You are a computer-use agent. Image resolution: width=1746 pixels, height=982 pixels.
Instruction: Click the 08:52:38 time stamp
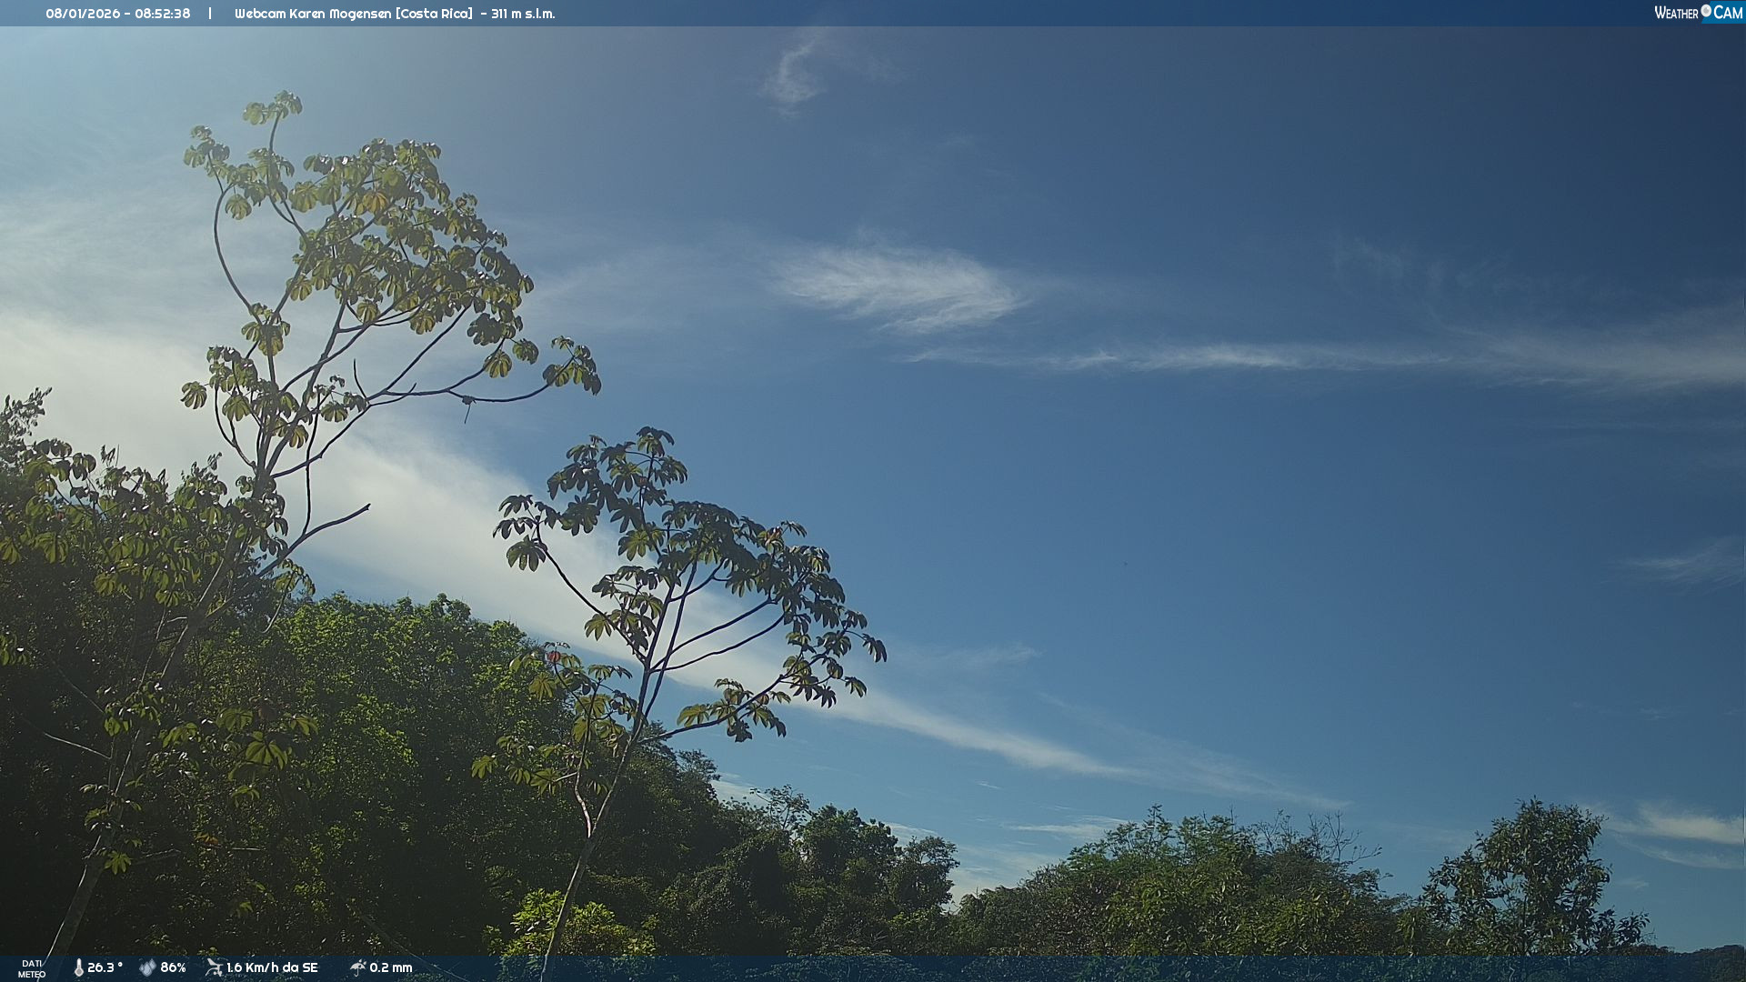(163, 14)
